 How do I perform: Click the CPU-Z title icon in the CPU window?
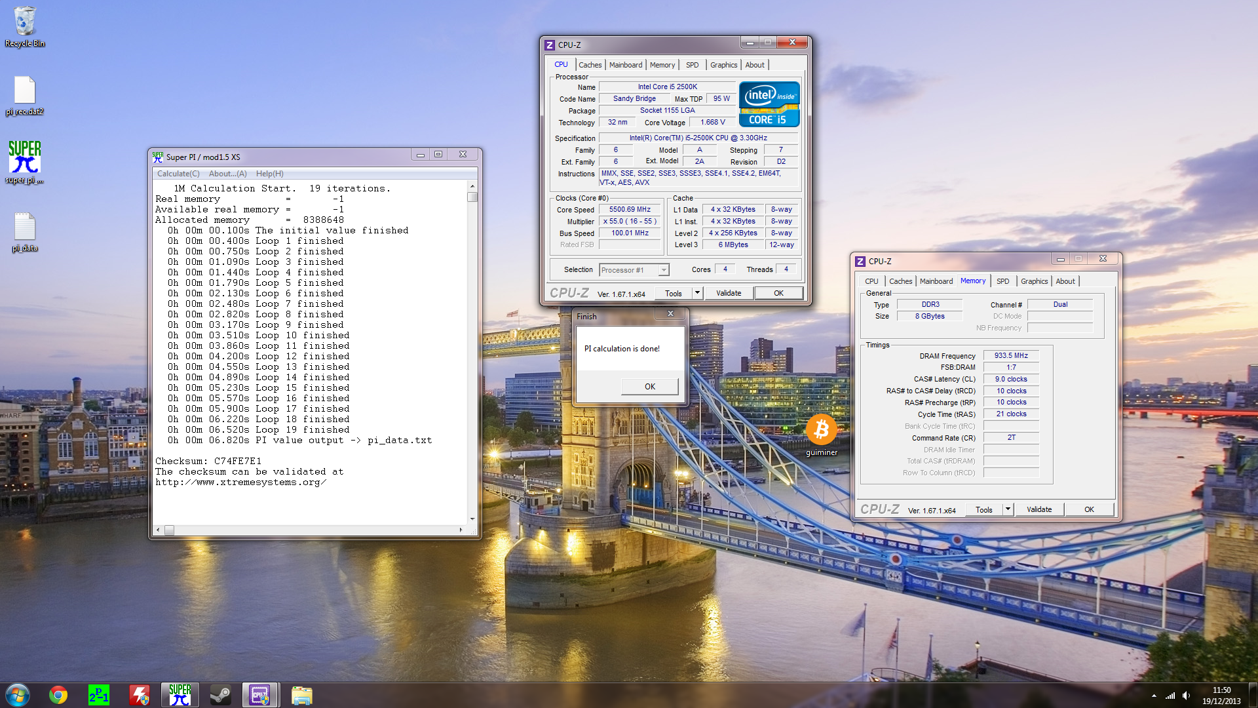tap(550, 45)
